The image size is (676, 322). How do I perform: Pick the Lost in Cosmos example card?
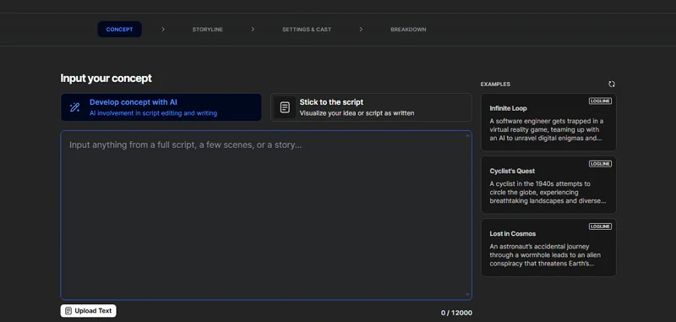548,248
